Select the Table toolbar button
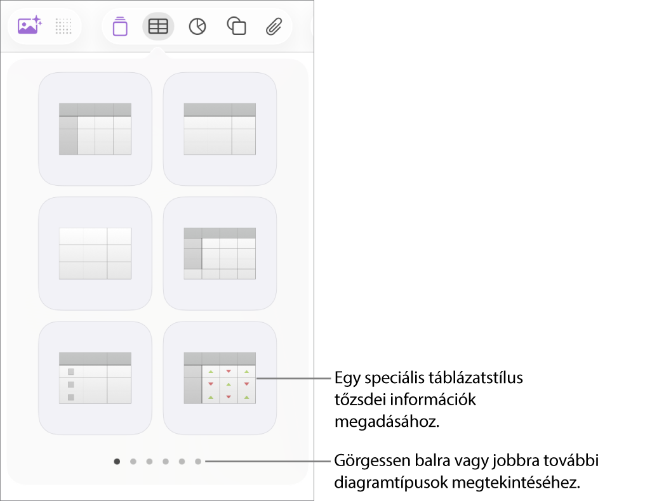The image size is (645, 501). 158,26
